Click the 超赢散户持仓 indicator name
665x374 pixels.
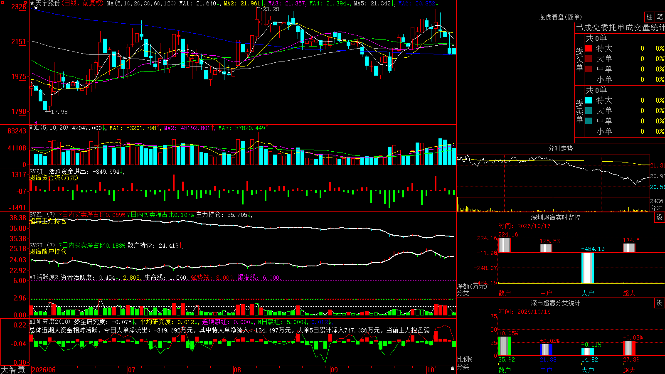(x=48, y=251)
